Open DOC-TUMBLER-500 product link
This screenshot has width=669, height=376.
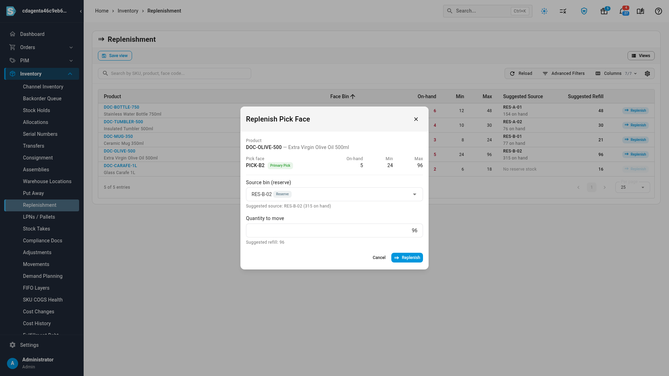pos(123,122)
